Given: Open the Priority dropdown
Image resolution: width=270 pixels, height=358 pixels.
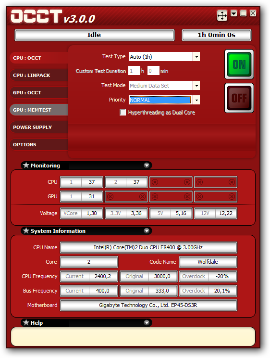Looking at the screenshot, I should click(196, 100).
